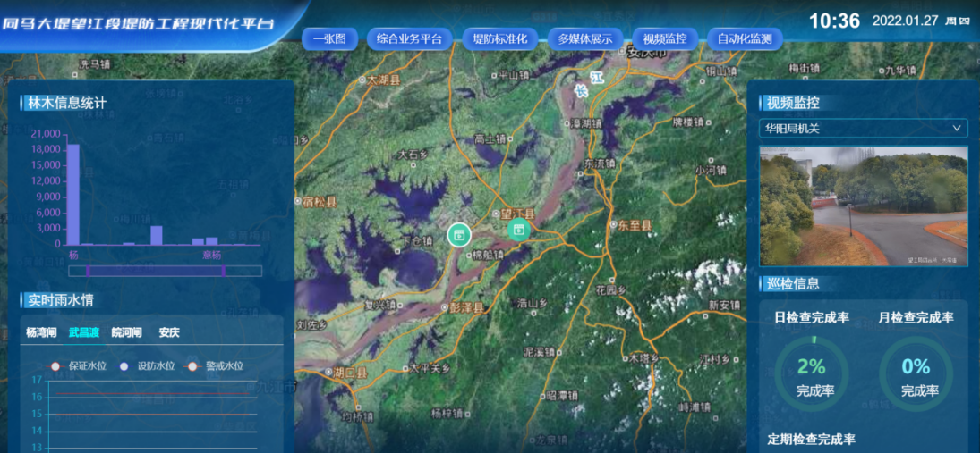
Task: Switch to 堤防标准化
Action: click(x=500, y=38)
